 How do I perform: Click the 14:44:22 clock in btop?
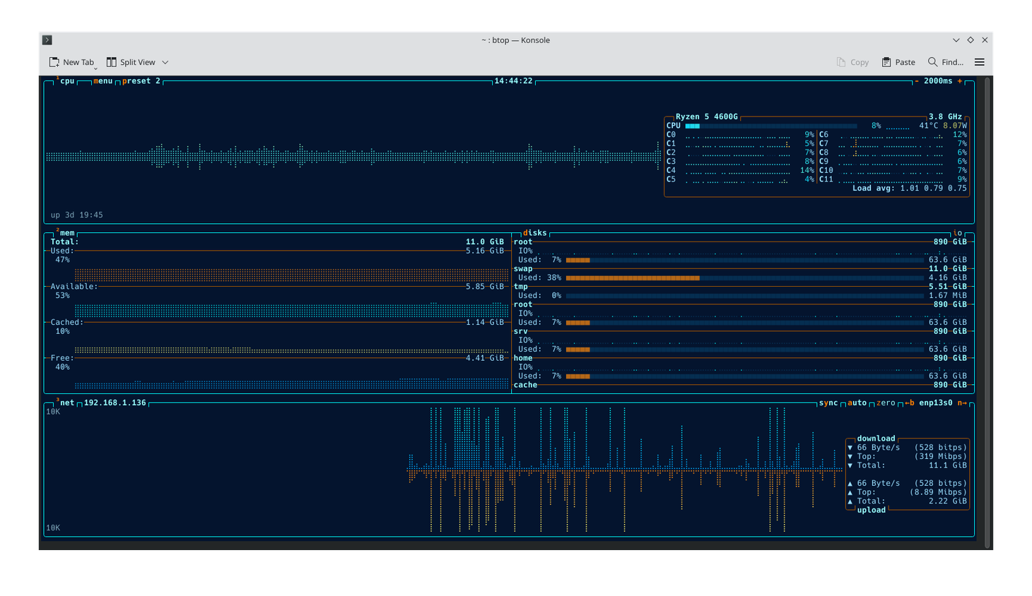[x=513, y=81]
